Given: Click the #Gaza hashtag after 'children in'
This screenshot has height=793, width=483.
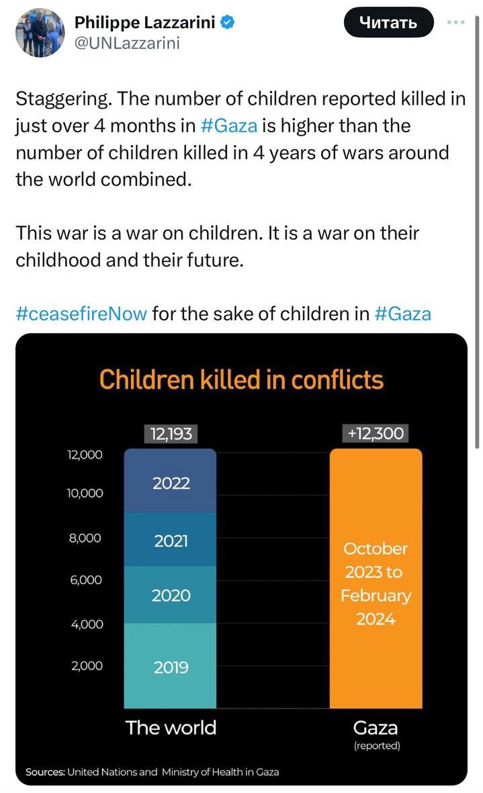Looking at the screenshot, I should [402, 314].
